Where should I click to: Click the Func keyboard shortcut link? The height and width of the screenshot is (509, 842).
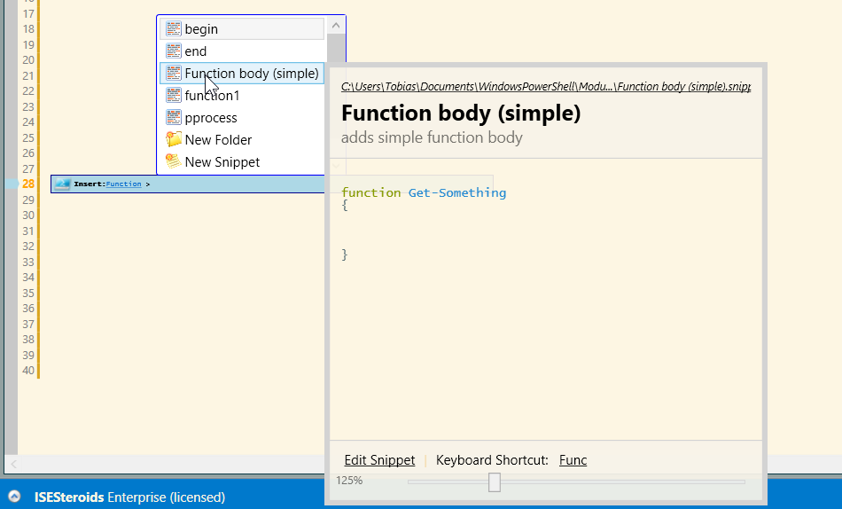tap(573, 460)
